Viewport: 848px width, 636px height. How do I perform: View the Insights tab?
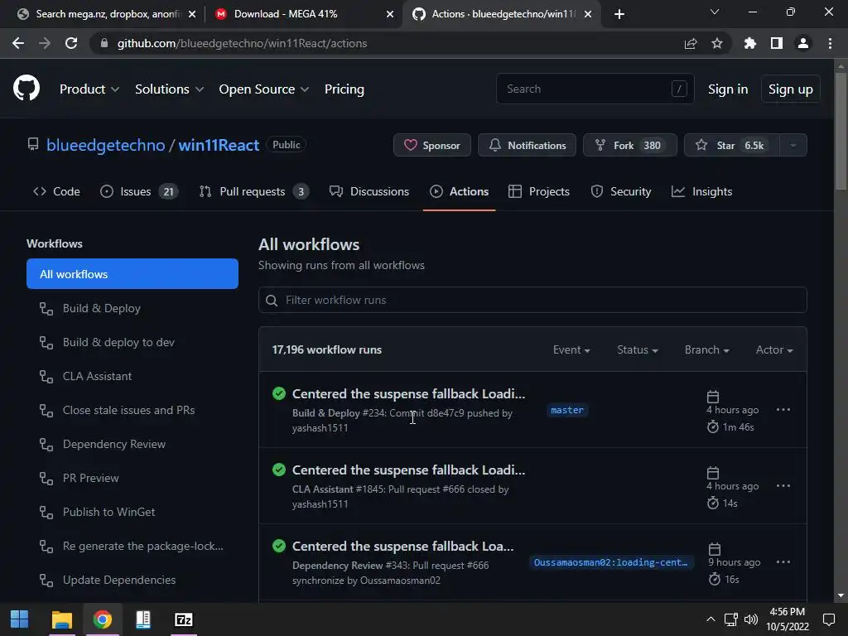(702, 191)
